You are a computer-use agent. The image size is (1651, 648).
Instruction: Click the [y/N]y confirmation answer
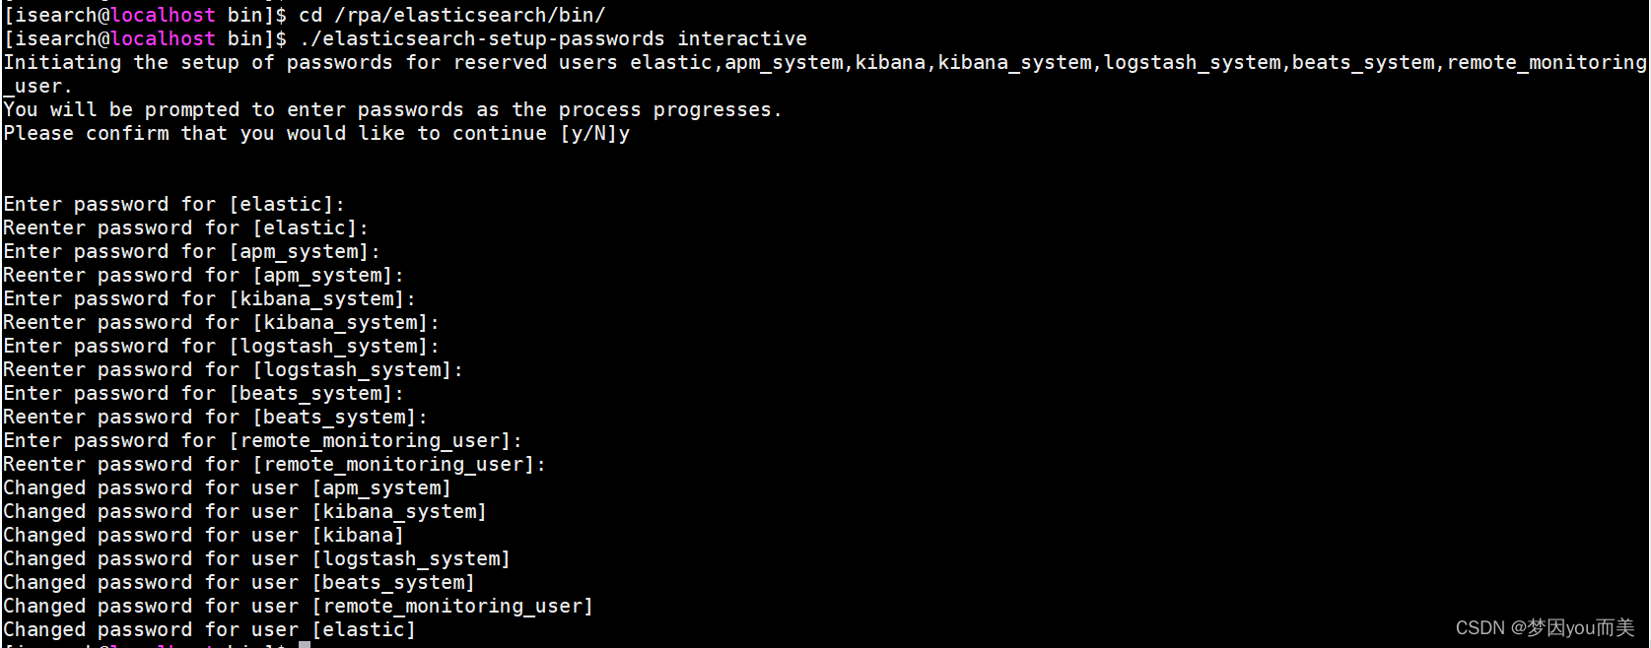[x=595, y=133]
